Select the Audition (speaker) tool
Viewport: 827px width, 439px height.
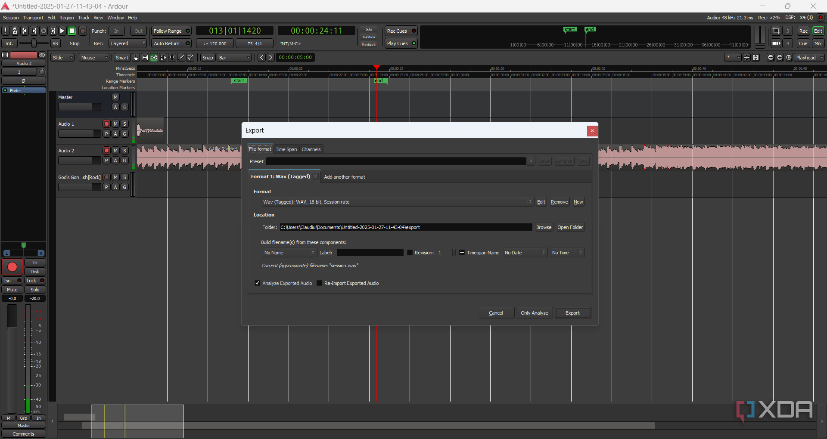163,58
